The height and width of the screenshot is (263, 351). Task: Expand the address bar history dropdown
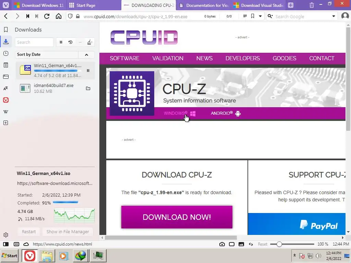point(260,16)
